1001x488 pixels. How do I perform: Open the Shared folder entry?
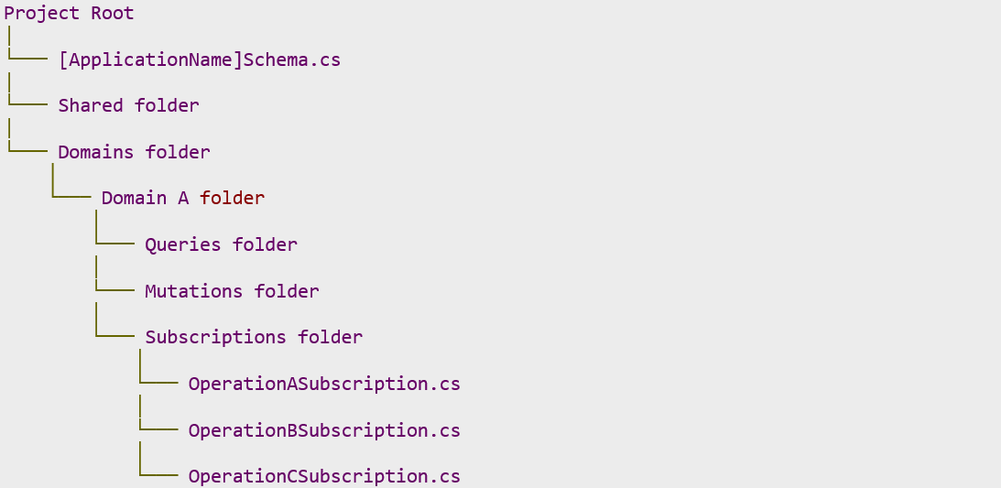click(128, 105)
